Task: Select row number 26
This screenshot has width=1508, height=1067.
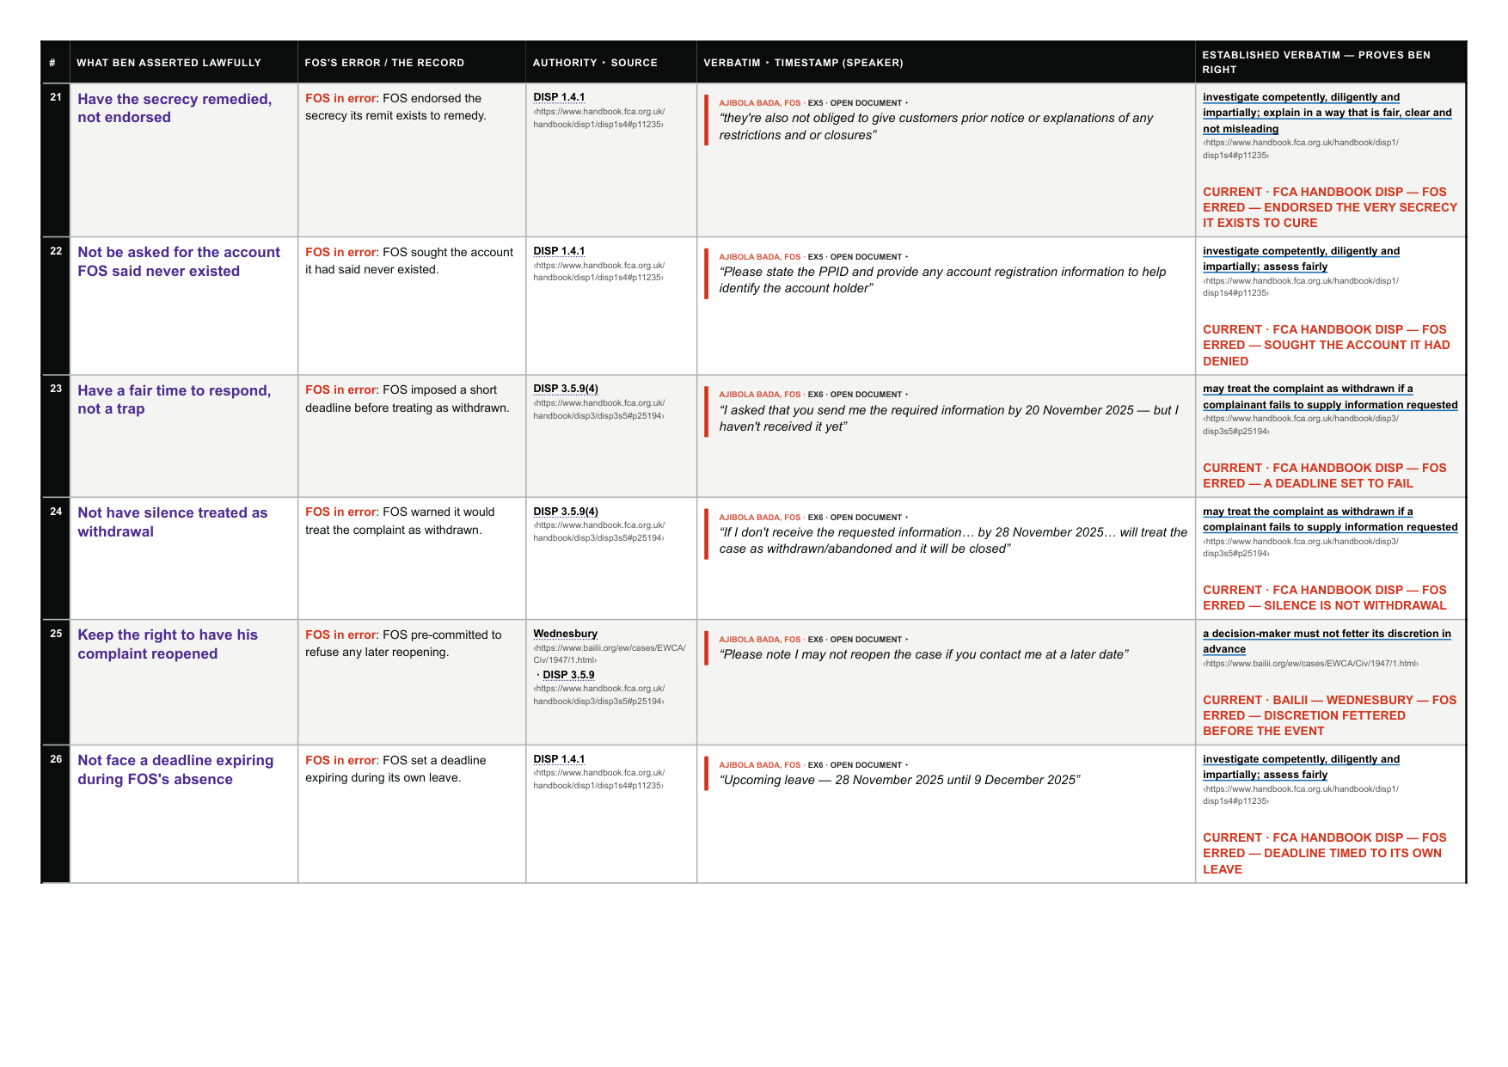Action: [x=56, y=759]
